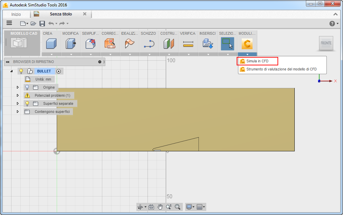The image size is (343, 215).
Task: Undo the last action
Action: click(x=51, y=23)
